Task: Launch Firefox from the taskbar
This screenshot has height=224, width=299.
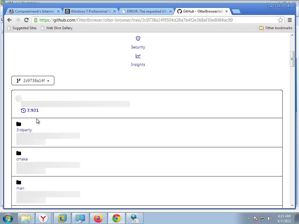Action: [98, 218]
